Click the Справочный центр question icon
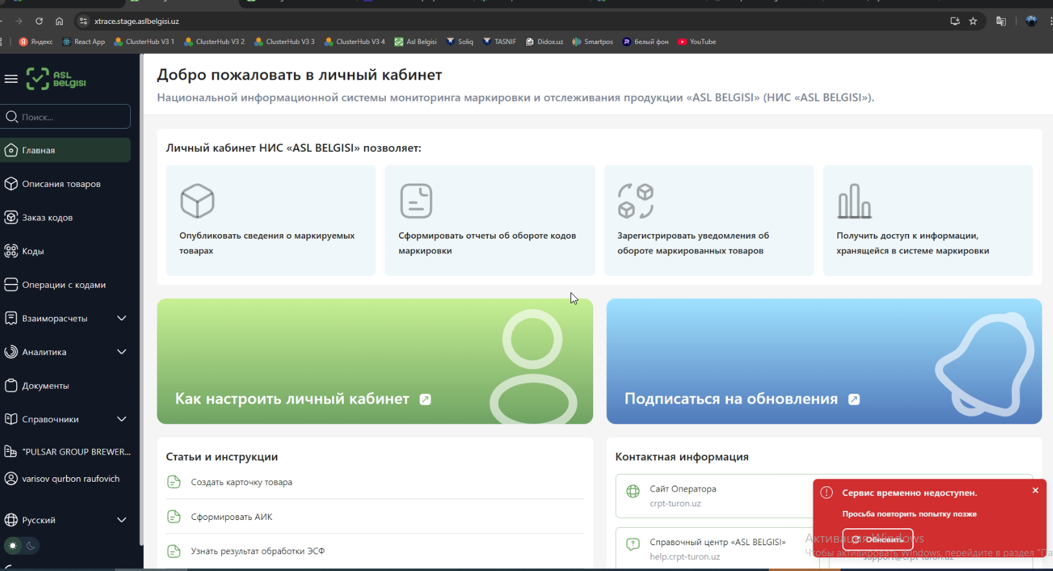The image size is (1053, 571). click(633, 544)
